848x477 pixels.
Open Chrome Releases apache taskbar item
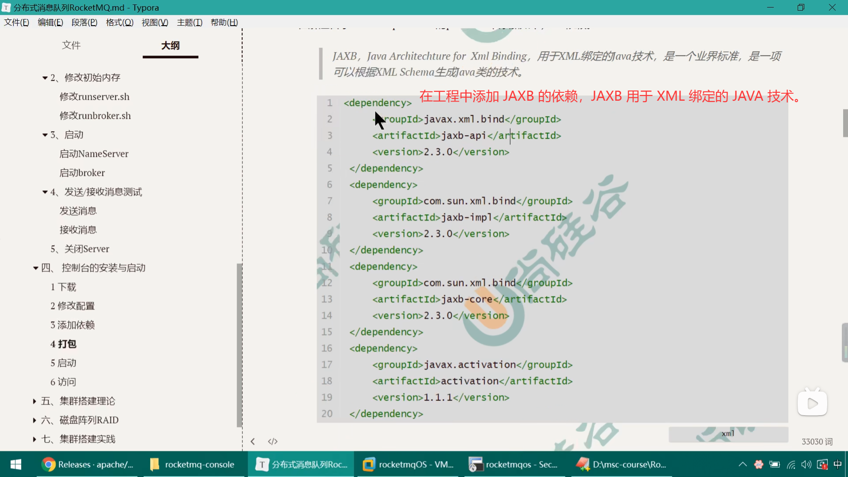[87, 464]
